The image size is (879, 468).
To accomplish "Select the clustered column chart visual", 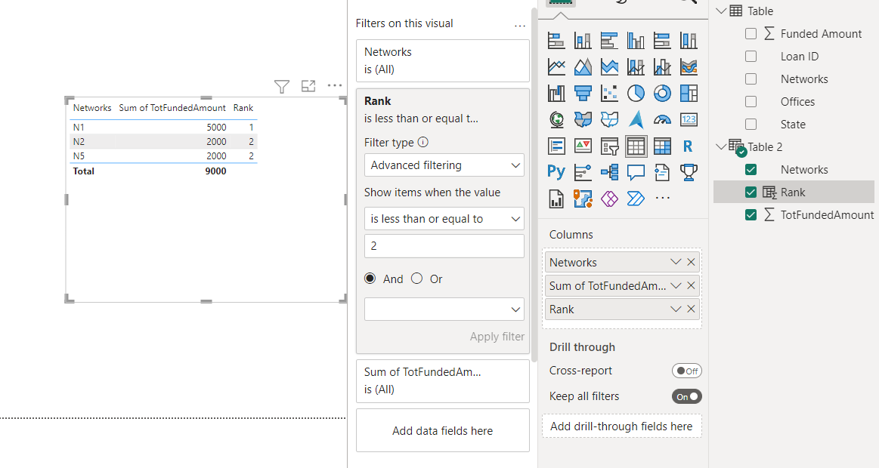I will click(636, 41).
